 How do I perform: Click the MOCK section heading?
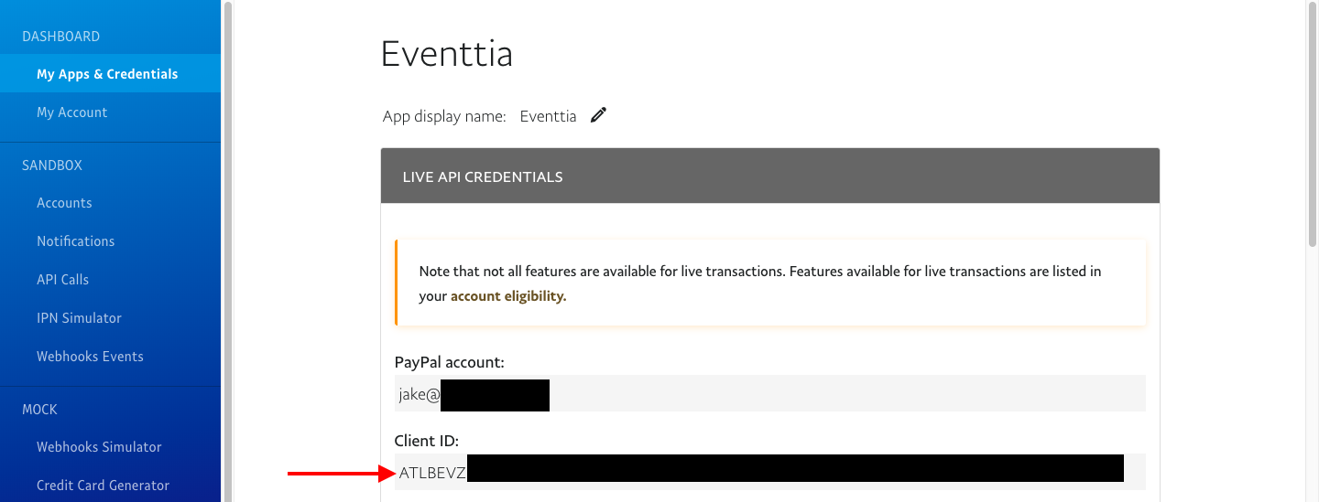point(40,410)
